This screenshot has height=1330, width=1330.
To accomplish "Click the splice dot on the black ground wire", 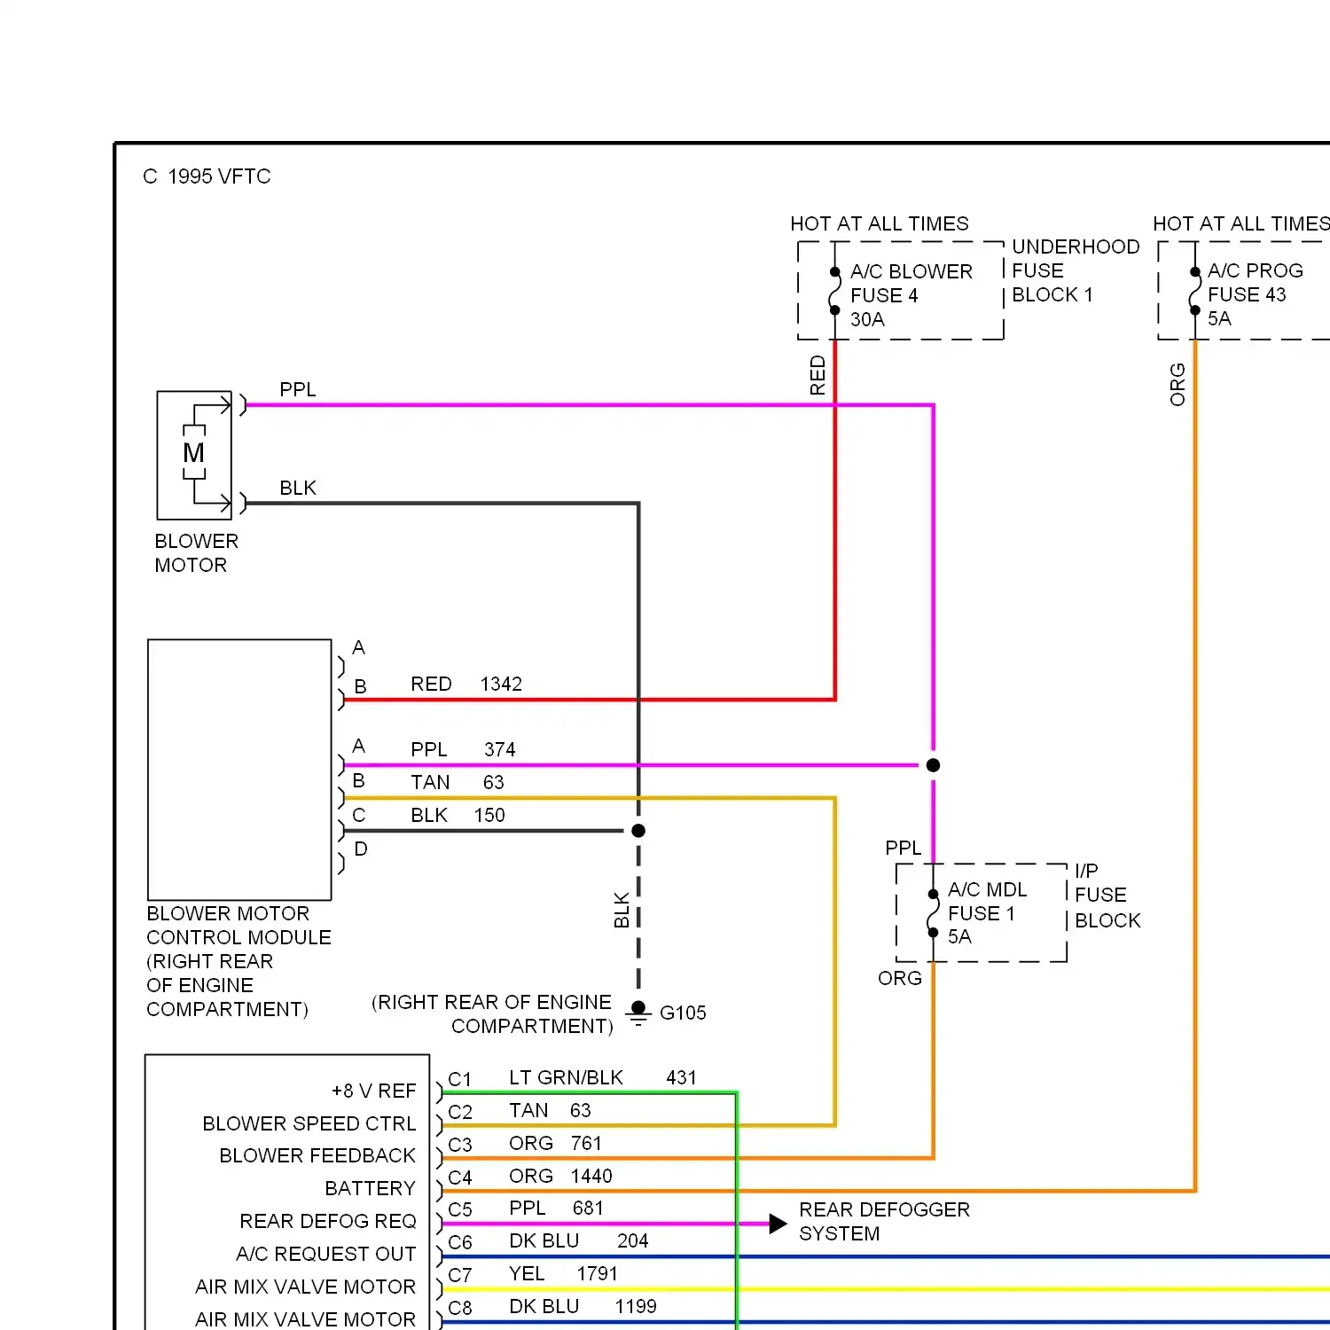I will [x=638, y=831].
